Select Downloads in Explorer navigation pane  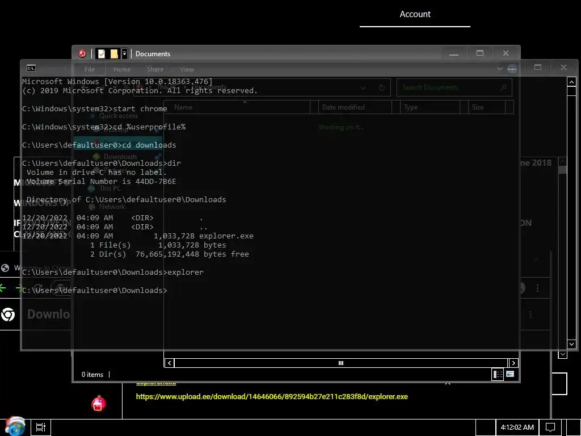coord(120,157)
